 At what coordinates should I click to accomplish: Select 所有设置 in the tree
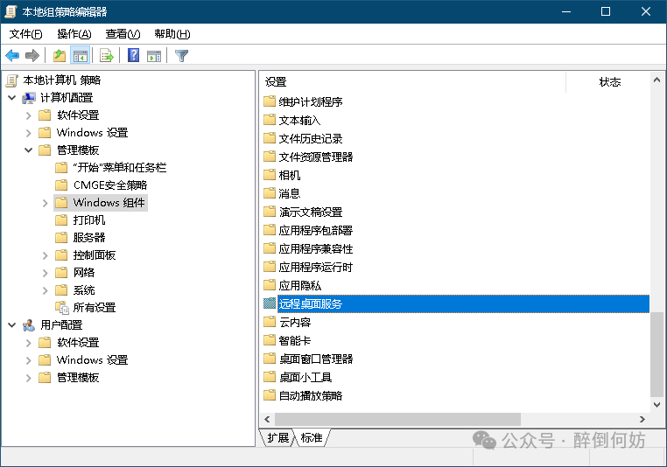tap(94, 308)
